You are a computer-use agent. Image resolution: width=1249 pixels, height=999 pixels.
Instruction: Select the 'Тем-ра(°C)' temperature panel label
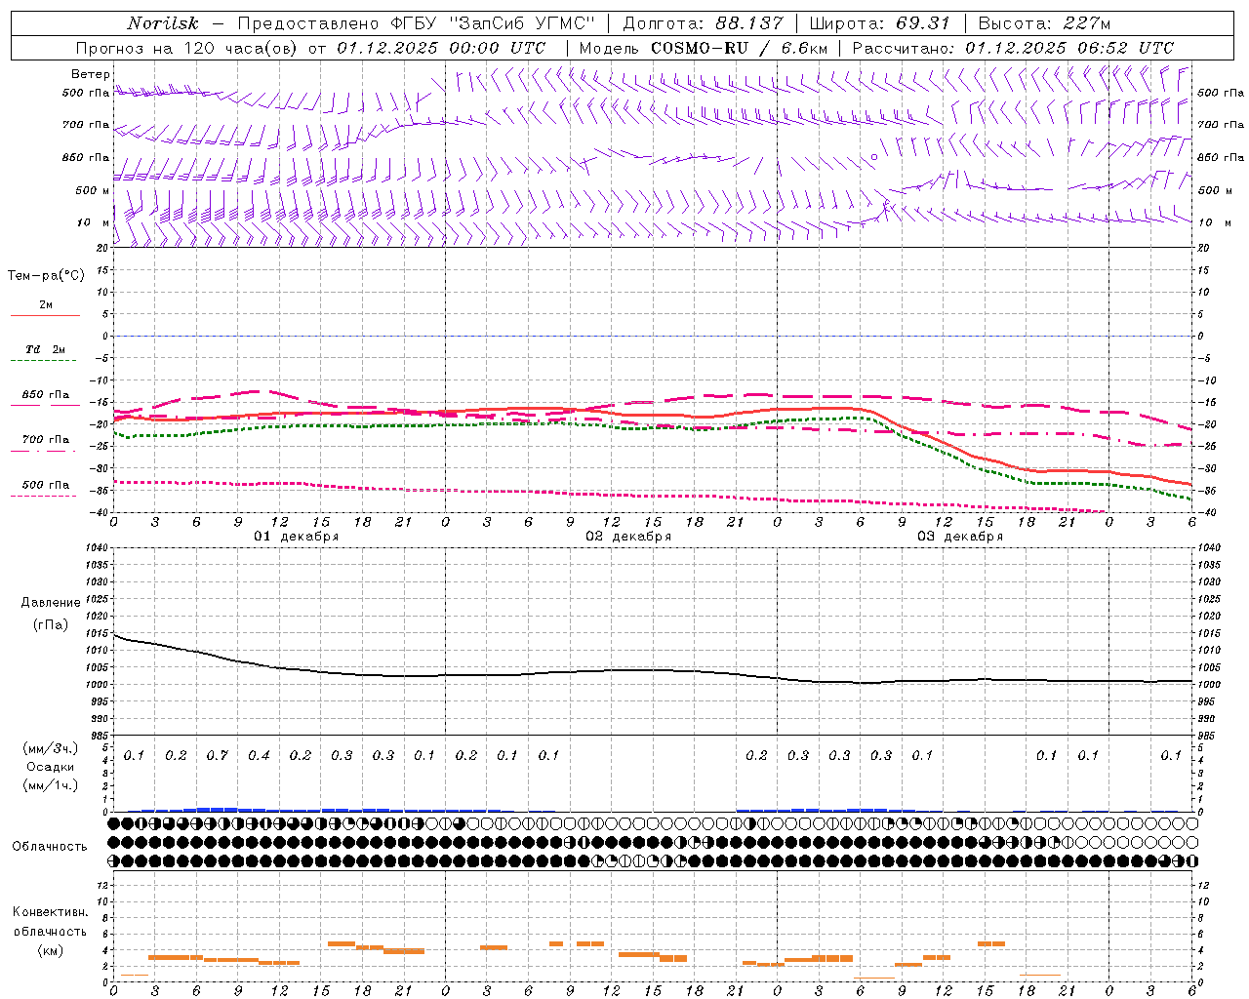click(x=46, y=276)
